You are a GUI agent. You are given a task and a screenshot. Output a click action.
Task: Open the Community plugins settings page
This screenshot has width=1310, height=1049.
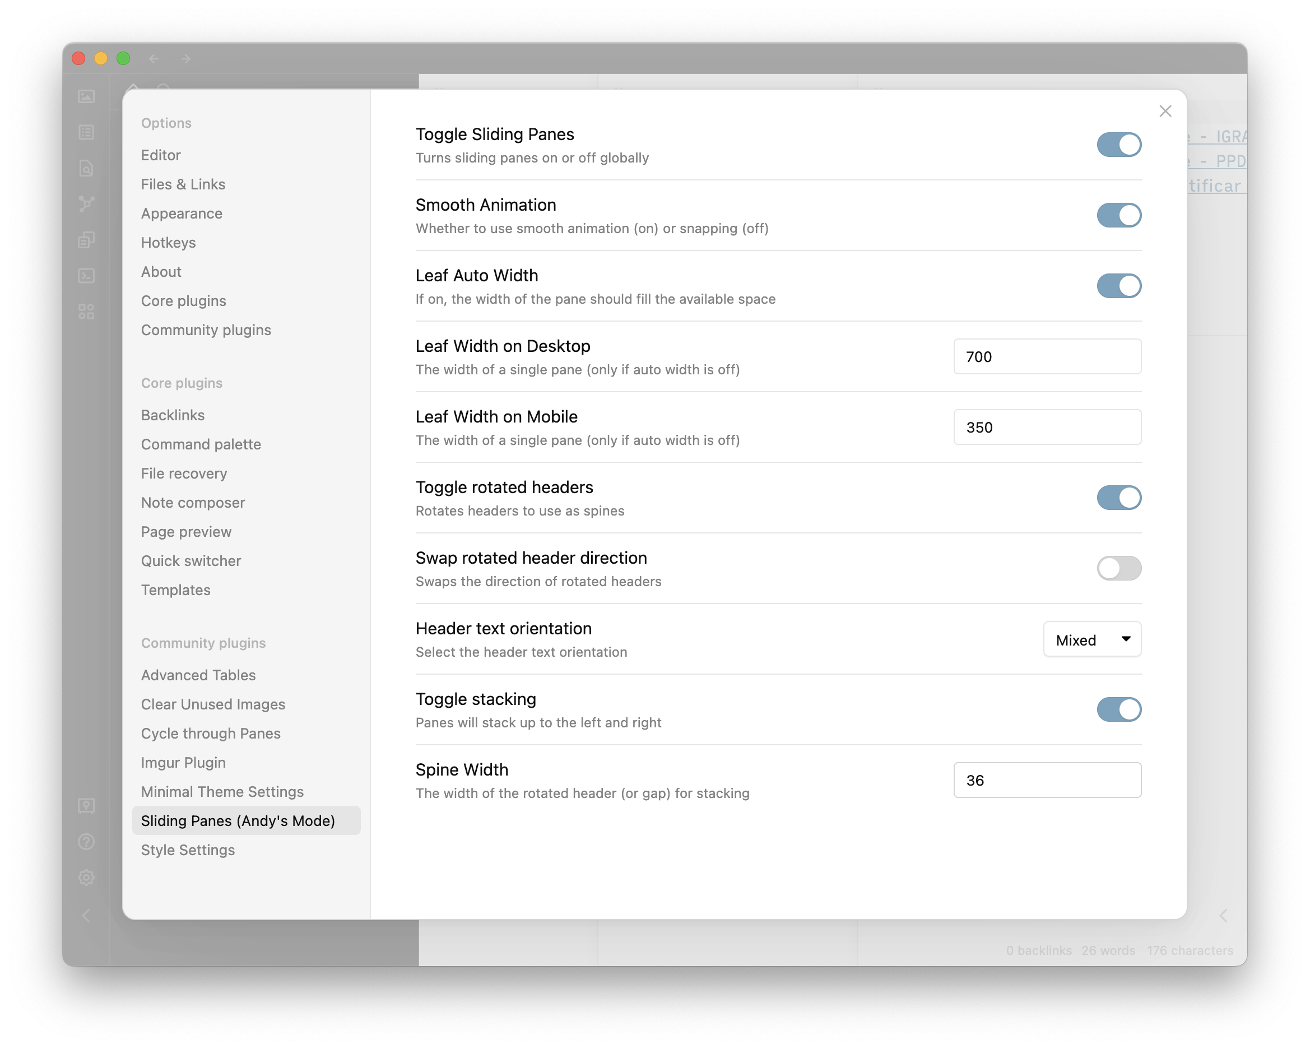point(206,330)
